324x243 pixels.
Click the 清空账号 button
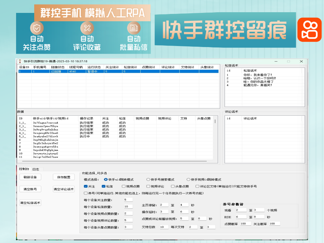tap(30, 189)
